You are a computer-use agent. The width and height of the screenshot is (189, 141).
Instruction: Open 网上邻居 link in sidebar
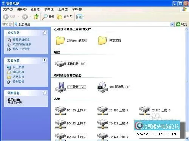[18, 67]
